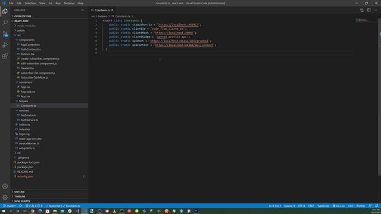This screenshot has height=214, width=381.
Task: Synchronize changes from status bar icon
Action: (x=20, y=206)
